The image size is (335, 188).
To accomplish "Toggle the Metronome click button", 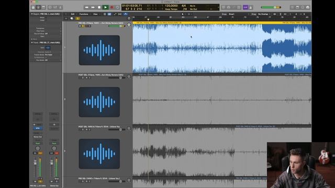I will (x=251, y=7).
